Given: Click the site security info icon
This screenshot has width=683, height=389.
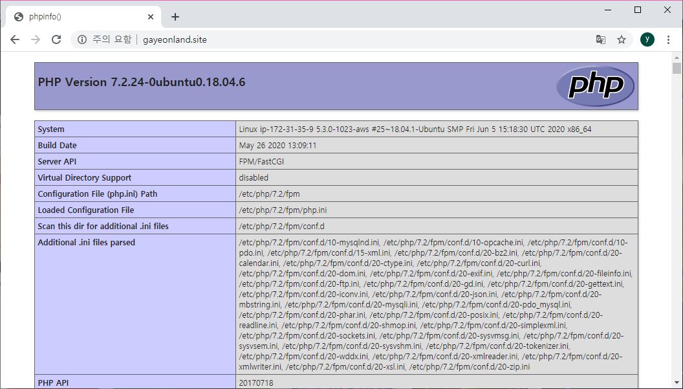Looking at the screenshot, I should [82, 39].
